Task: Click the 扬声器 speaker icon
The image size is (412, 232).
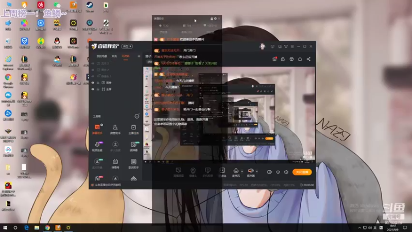Action: coord(251,171)
